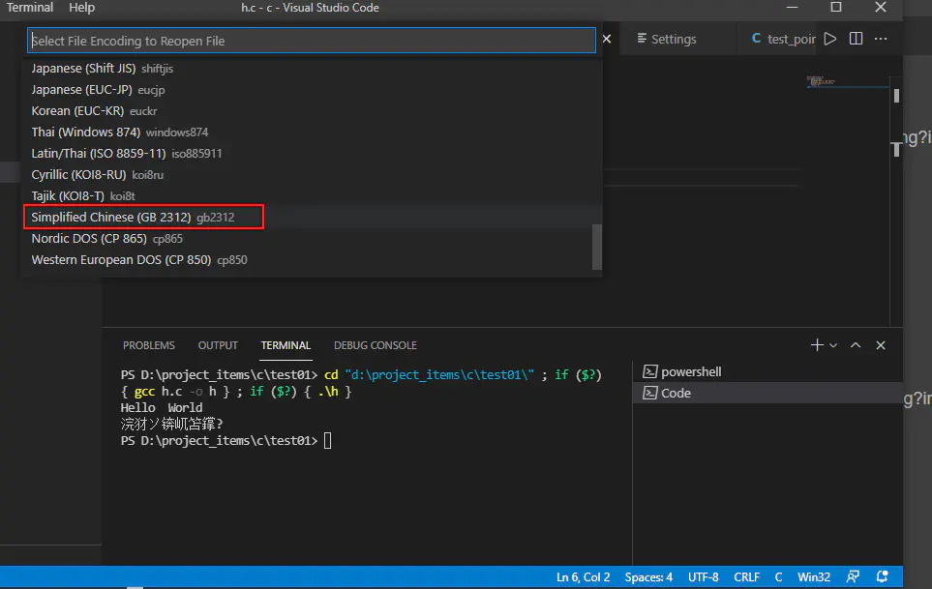
Task: Click the feedback icon in status bar
Action: coord(853,577)
